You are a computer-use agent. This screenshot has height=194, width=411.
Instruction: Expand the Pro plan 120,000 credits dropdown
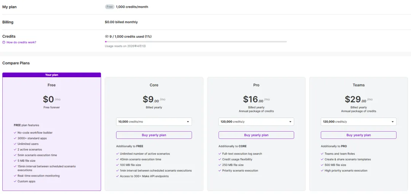click(x=256, y=122)
